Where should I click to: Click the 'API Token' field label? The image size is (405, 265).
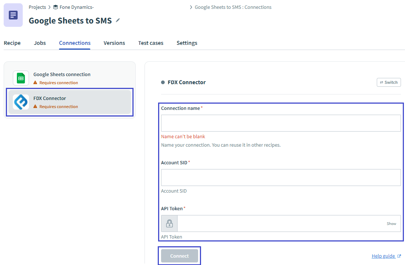(x=172, y=209)
